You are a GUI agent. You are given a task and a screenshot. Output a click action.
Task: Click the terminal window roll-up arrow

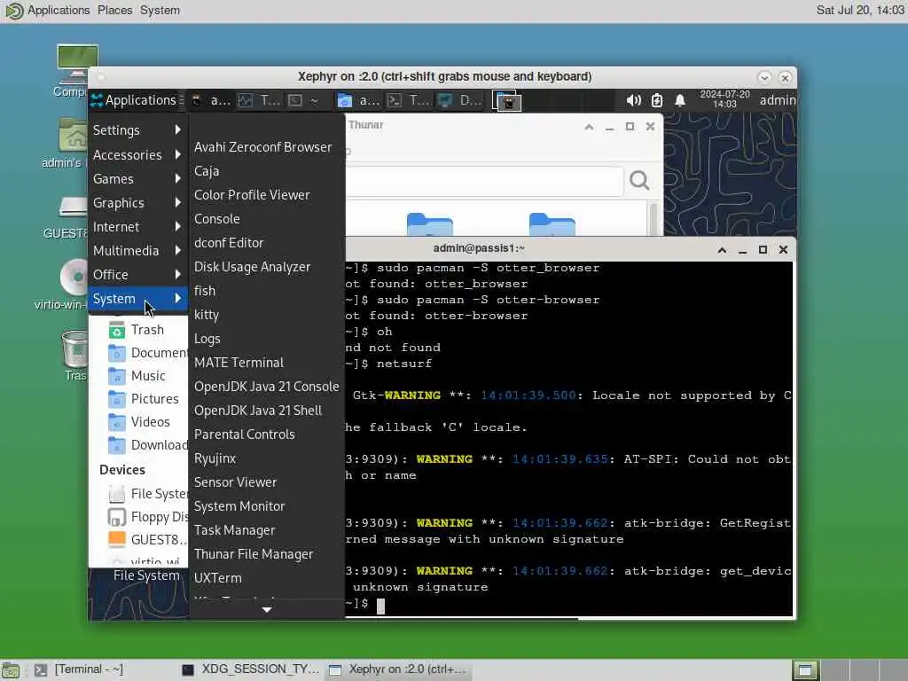tap(722, 250)
